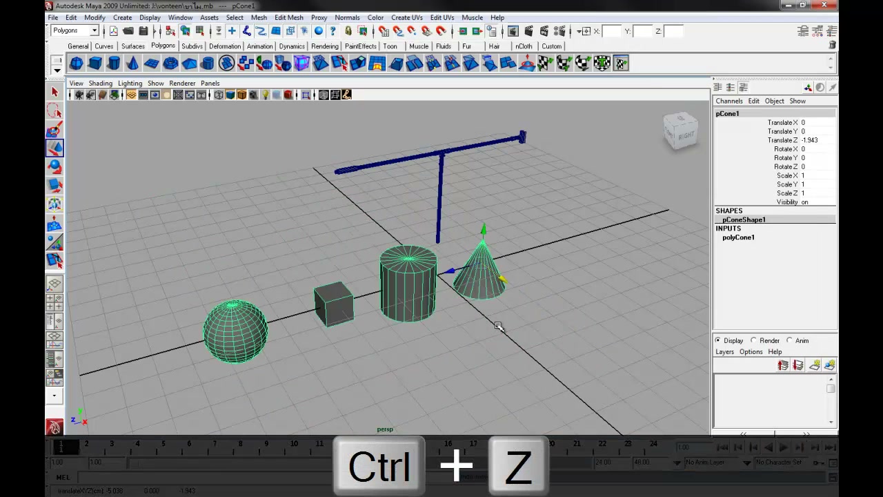The width and height of the screenshot is (883, 497).
Task: Create a polygon pipe from the shelf
Action: point(208,64)
